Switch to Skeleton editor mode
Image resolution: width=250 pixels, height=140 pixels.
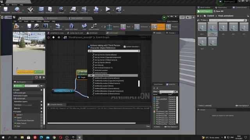[113, 27]
